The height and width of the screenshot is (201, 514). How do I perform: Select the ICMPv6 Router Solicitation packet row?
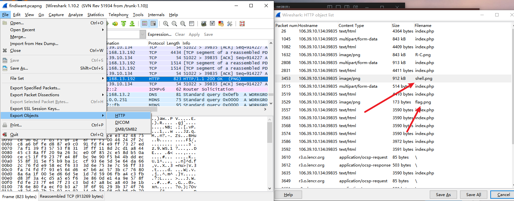tap(187, 89)
